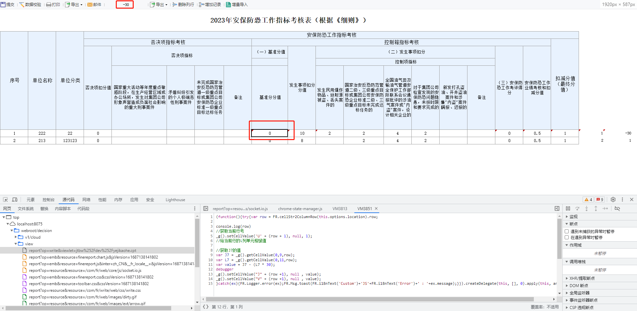
Task: Click the 提交 submit toolbar icon
Action: coord(7,5)
